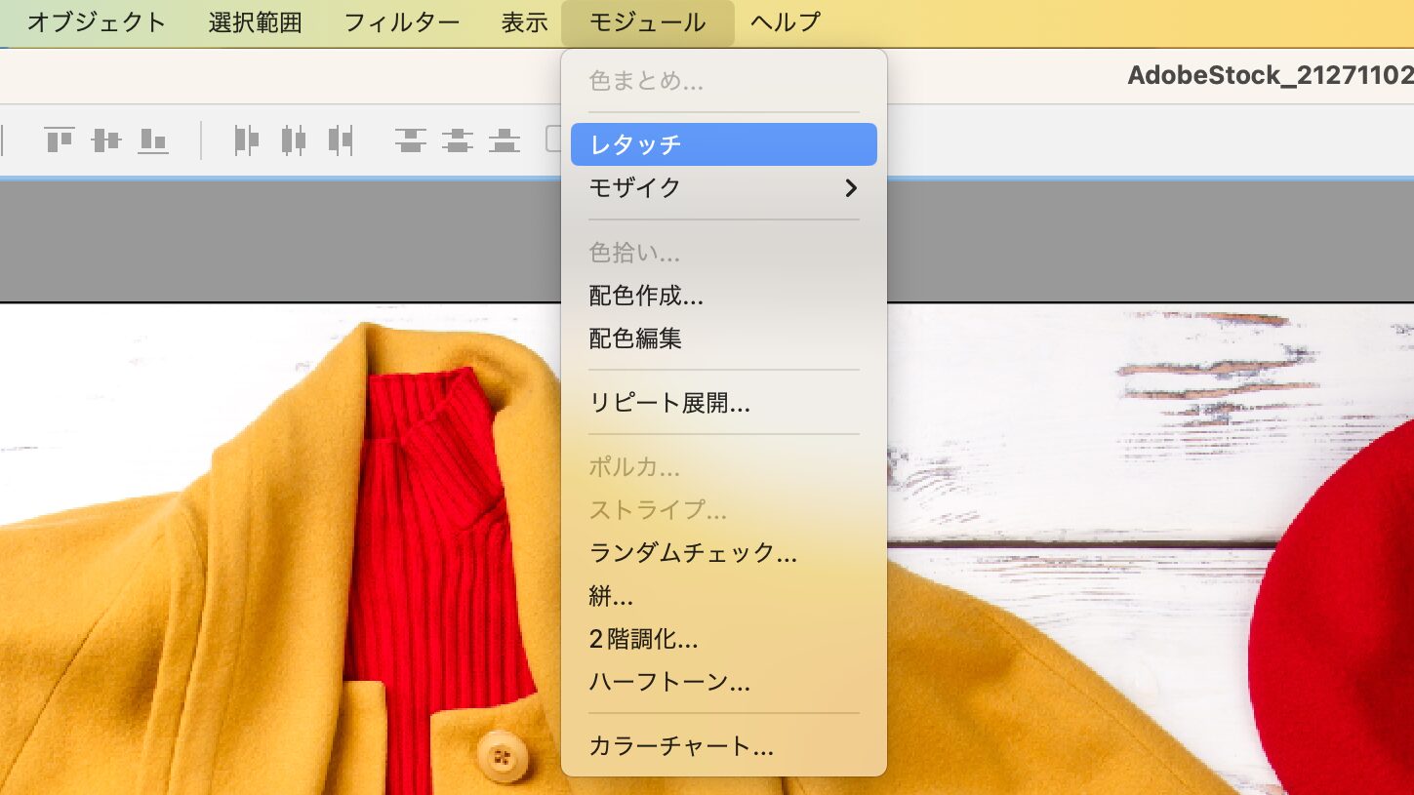Select the distribute left edges icon
The height and width of the screenshot is (795, 1414).
[x=246, y=140]
